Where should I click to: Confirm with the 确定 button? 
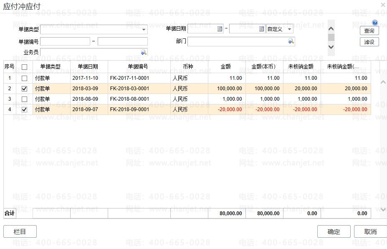tap(334, 232)
